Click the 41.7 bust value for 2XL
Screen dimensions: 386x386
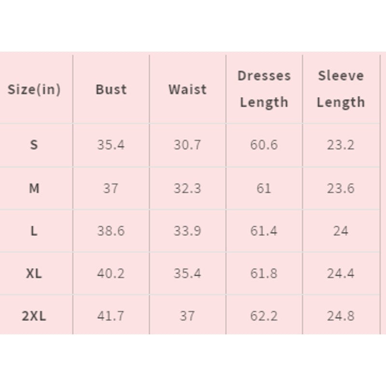tap(111, 316)
